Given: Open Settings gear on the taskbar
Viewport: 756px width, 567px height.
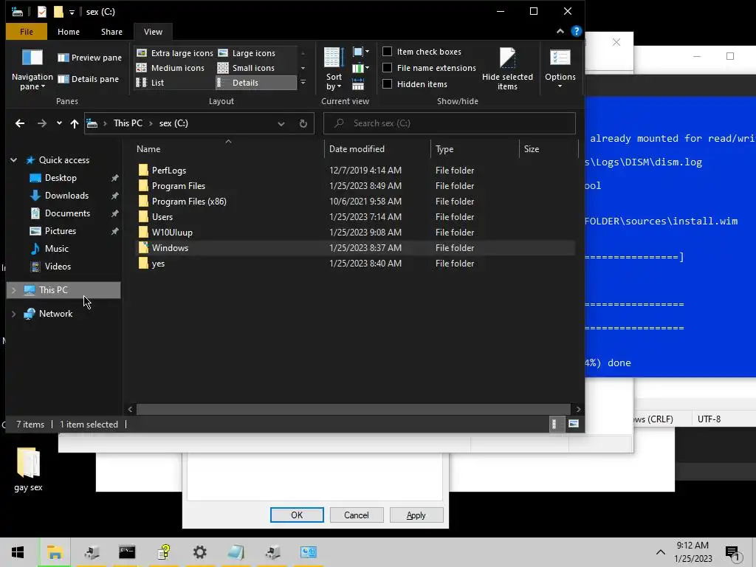Looking at the screenshot, I should point(199,552).
